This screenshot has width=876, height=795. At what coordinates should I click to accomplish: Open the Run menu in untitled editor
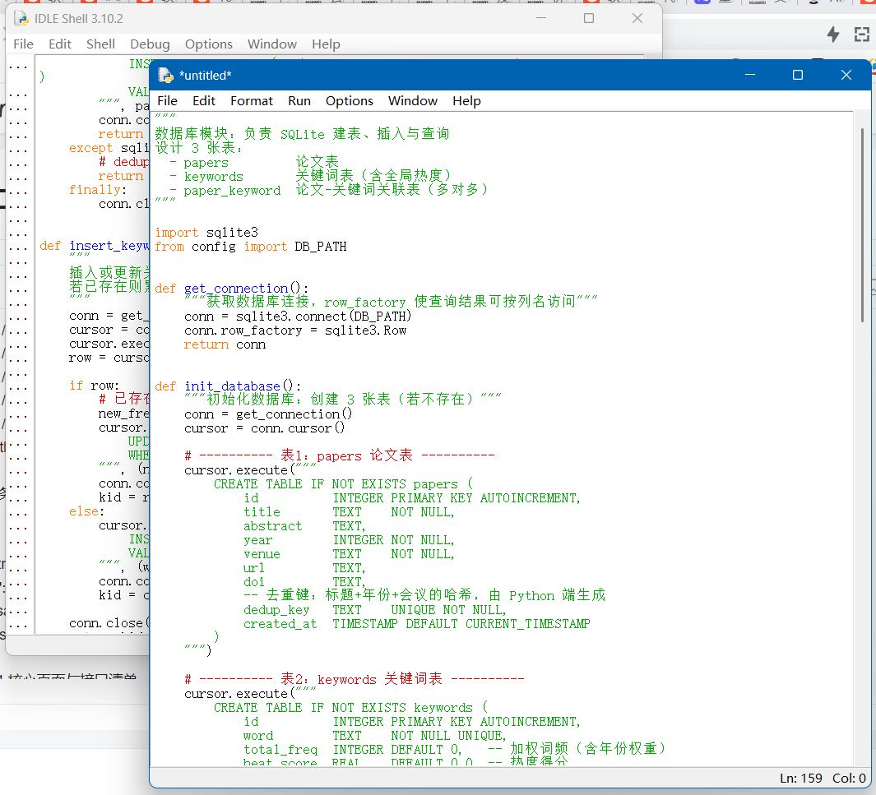pos(299,101)
